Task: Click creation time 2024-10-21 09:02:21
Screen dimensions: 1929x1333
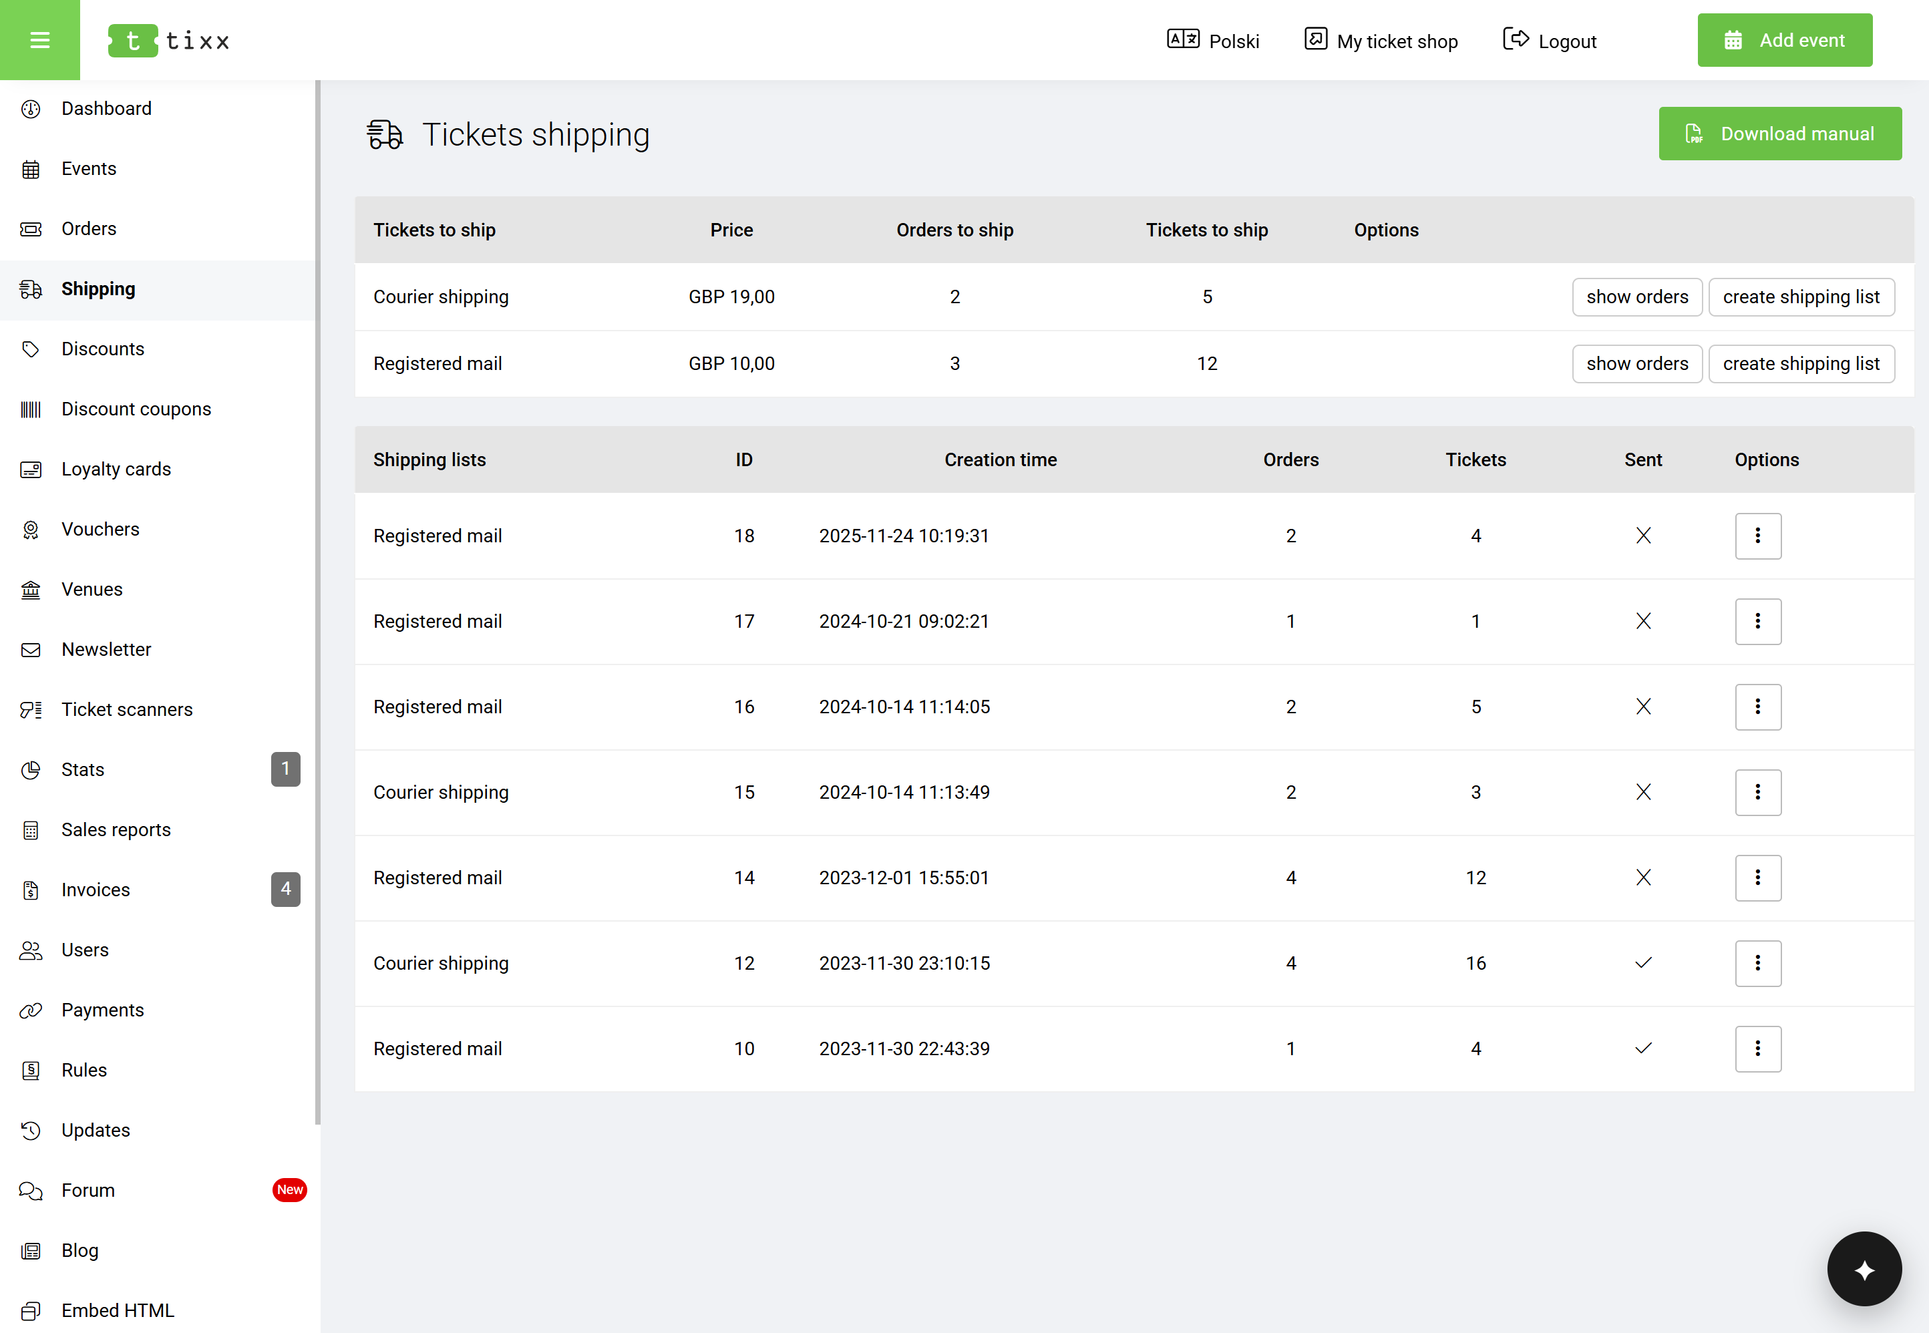Action: pyautogui.click(x=903, y=621)
